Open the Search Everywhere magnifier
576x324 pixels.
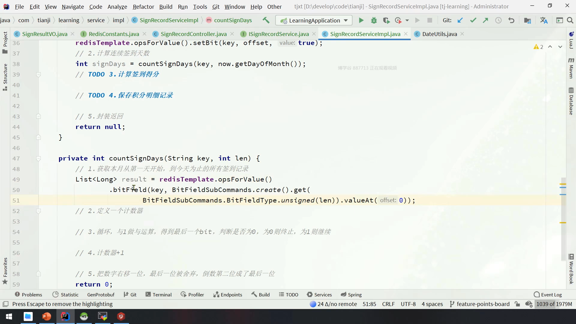point(570,20)
